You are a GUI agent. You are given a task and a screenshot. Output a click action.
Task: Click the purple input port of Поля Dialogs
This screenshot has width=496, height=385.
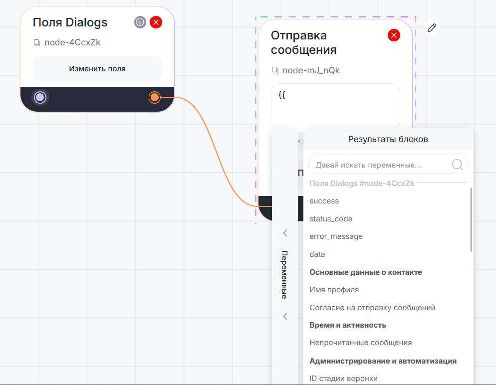[40, 97]
